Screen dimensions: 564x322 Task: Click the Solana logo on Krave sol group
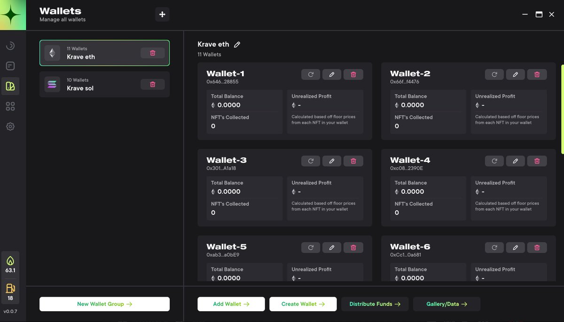pos(52,84)
